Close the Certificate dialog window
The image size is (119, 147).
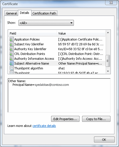click(x=111, y=3)
